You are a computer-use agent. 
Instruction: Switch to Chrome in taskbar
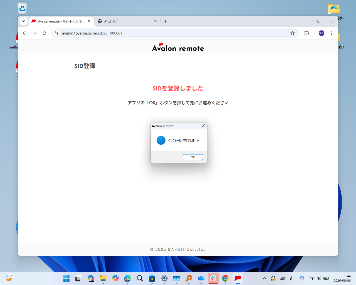coord(226,278)
